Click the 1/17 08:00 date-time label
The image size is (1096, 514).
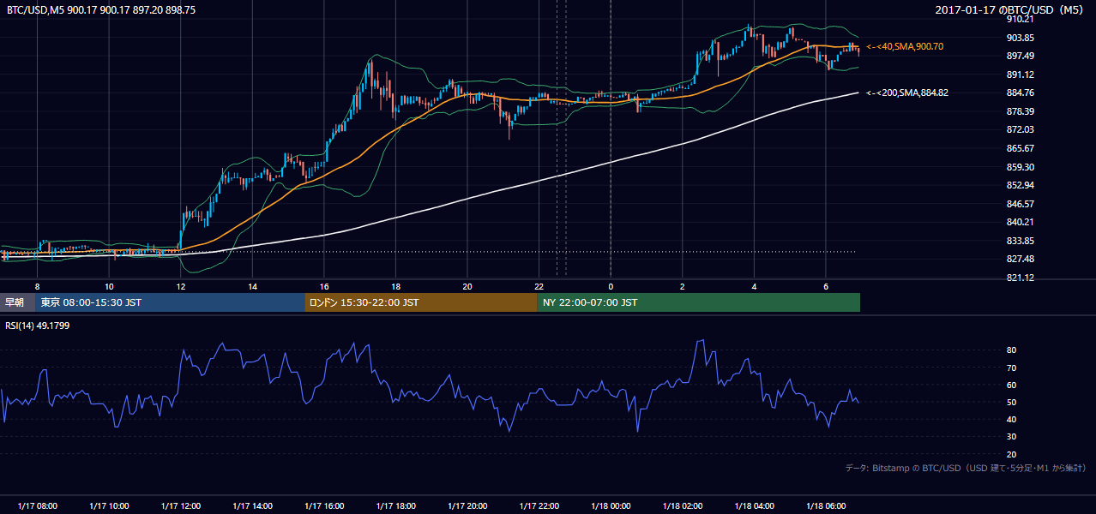point(37,506)
